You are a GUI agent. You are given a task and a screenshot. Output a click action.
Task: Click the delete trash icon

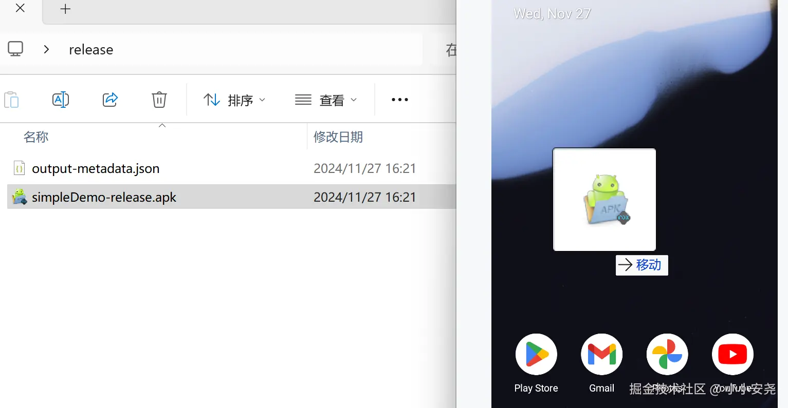[x=159, y=100]
